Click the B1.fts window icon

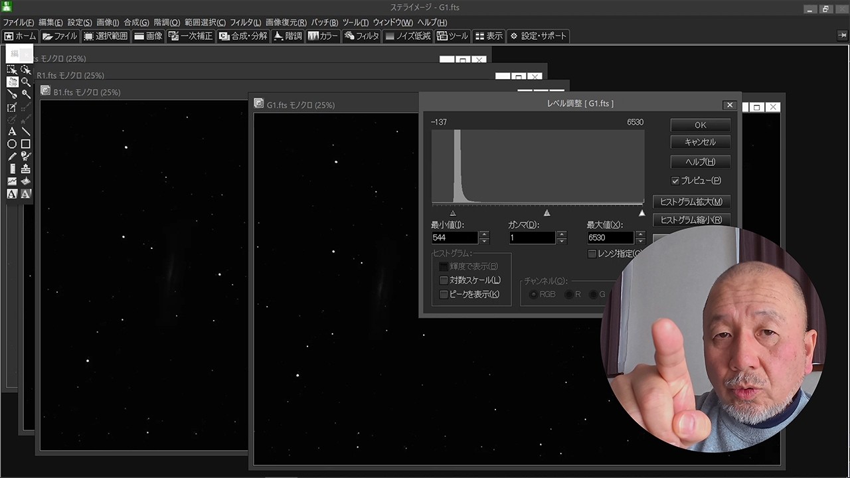click(x=46, y=91)
